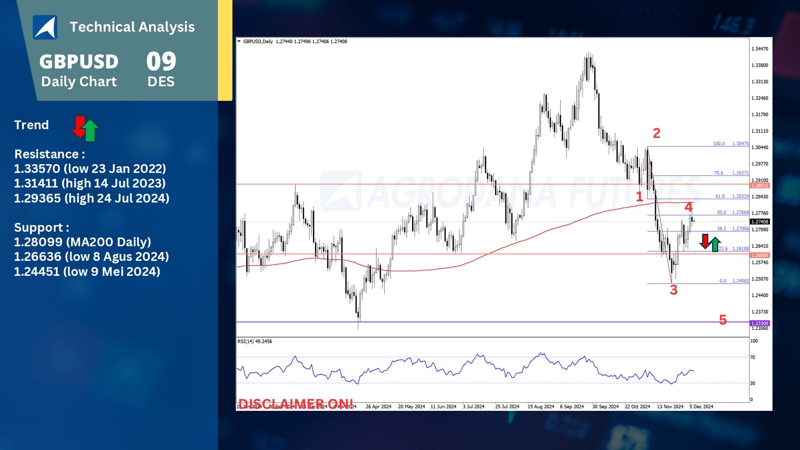This screenshot has height=450, width=800.
Task: Expand the GBPUSD,Daily chart title triangle
Action: [239, 41]
